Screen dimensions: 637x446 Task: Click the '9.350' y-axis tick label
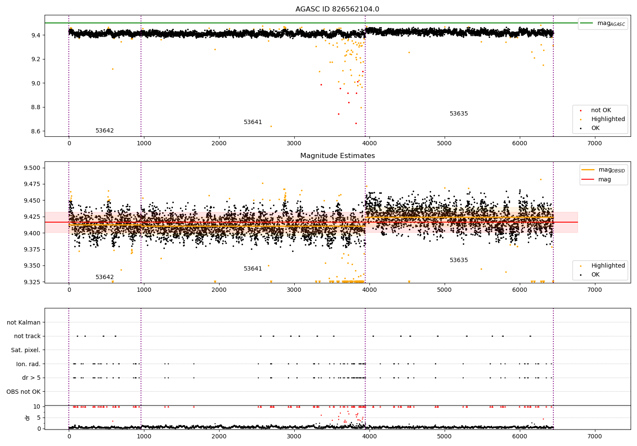32,265
